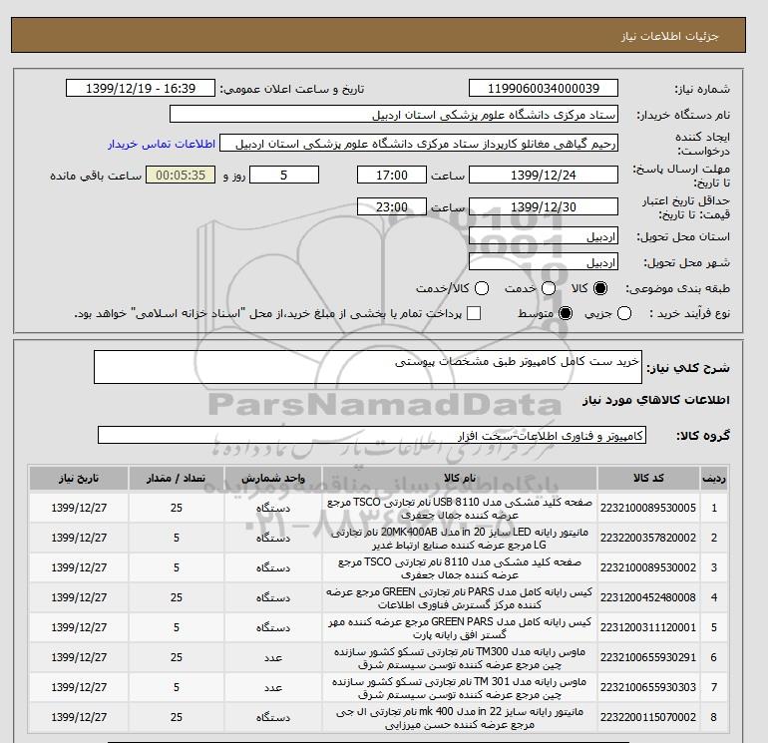Click the remaining days field showing 5
The width and height of the screenshot is (768, 743).
(284, 175)
